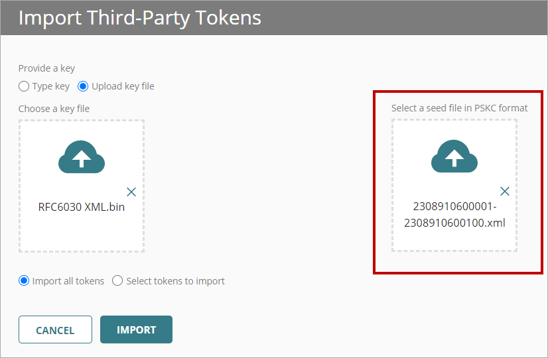Click the 'Provide a key' label

pyautogui.click(x=46, y=68)
